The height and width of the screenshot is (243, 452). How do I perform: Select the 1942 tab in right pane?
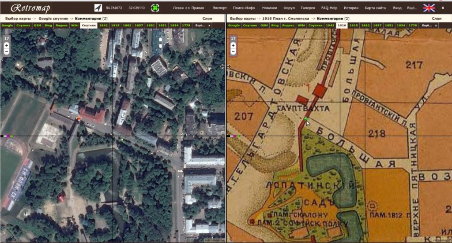coord(330,25)
